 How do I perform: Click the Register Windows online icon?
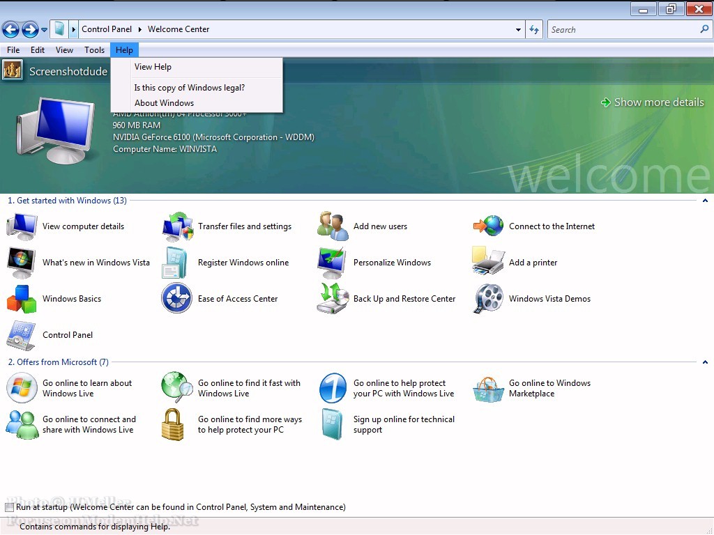click(174, 263)
